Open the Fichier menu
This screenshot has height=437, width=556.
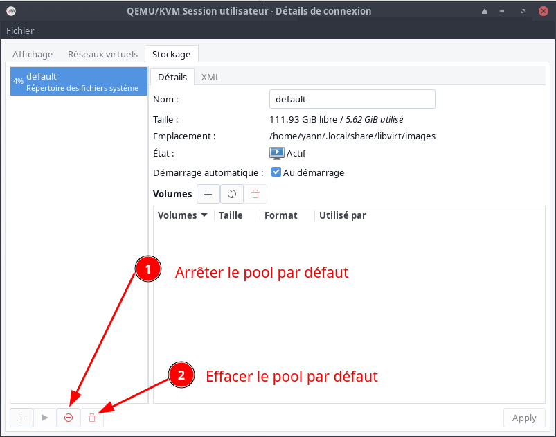pyautogui.click(x=20, y=30)
